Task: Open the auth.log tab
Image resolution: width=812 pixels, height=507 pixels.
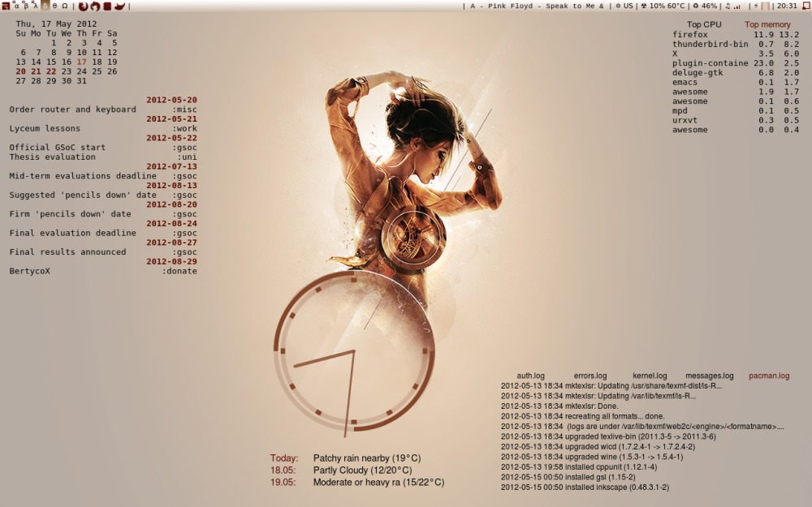Action: 531,376
